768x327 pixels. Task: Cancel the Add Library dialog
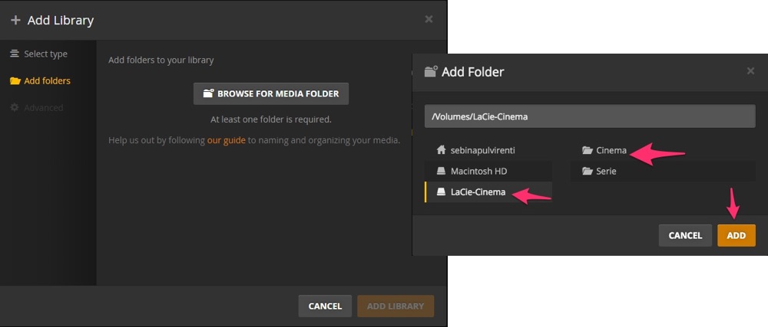[325, 306]
